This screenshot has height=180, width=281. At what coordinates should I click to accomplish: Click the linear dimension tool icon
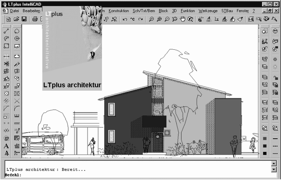point(17,115)
